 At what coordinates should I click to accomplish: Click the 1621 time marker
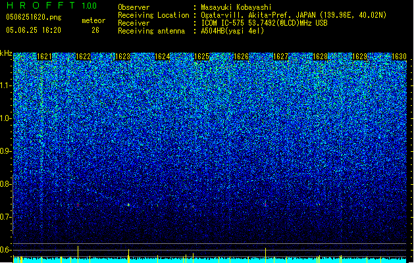click(x=44, y=57)
